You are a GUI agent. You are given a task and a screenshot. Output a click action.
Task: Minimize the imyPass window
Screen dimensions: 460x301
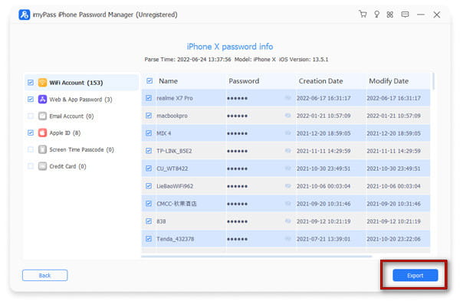click(421, 15)
